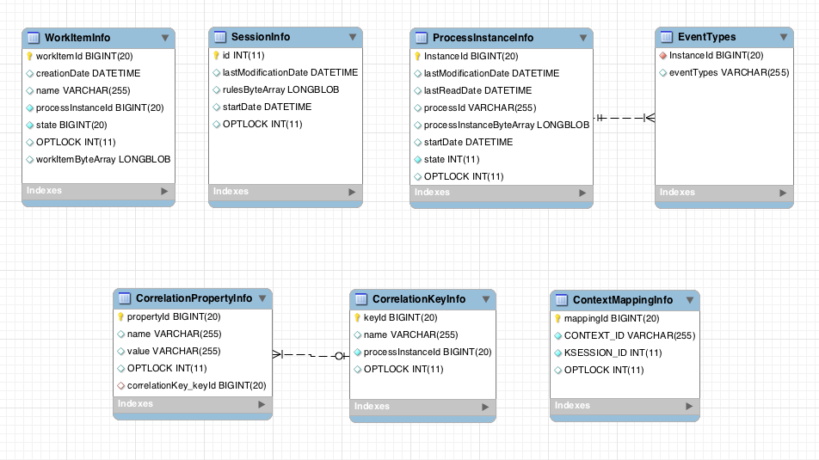
Task: Click the EventTypes table icon
Action: tap(666, 37)
